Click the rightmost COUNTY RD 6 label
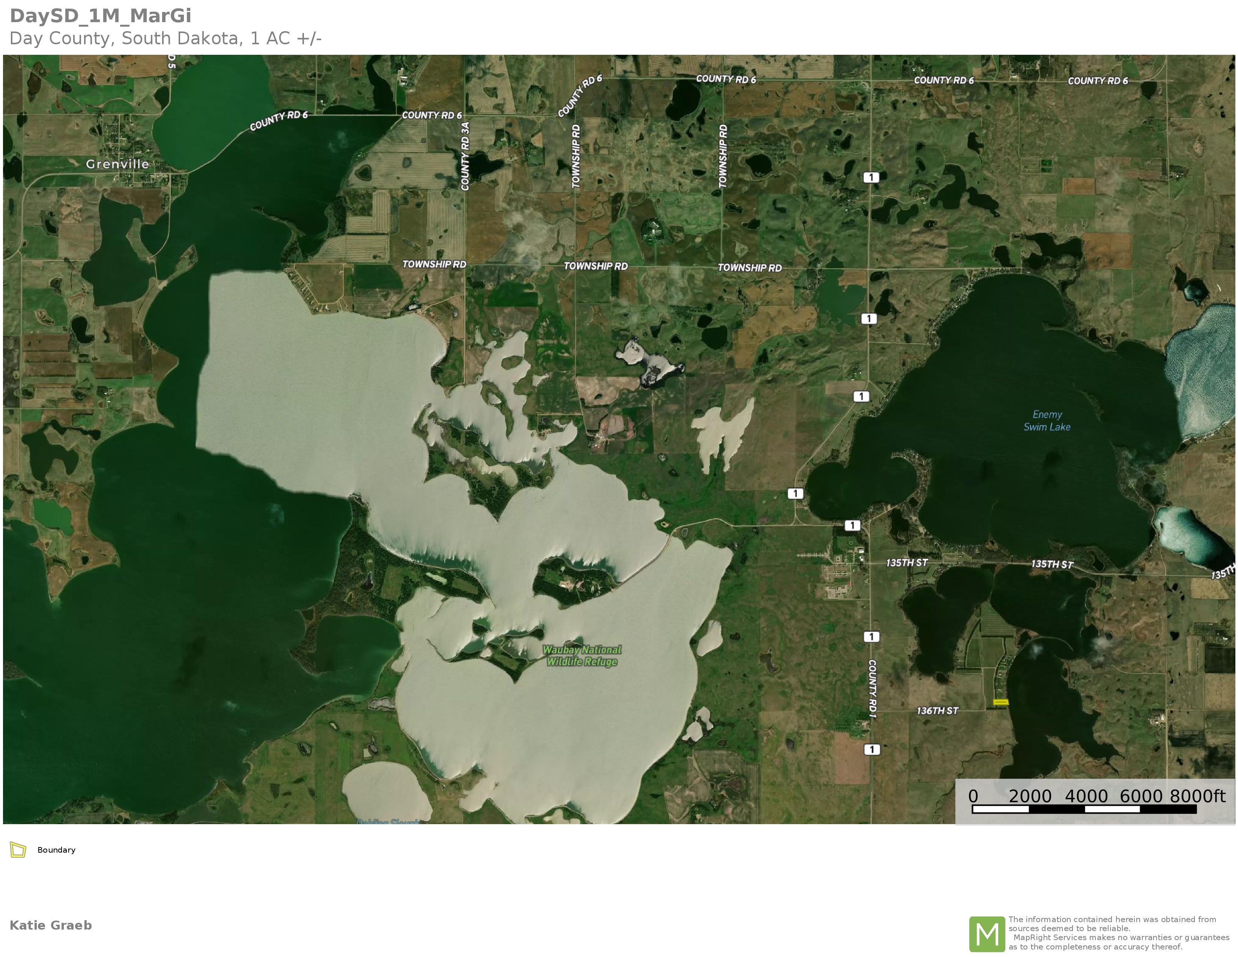The width and height of the screenshot is (1238, 957). click(1097, 81)
